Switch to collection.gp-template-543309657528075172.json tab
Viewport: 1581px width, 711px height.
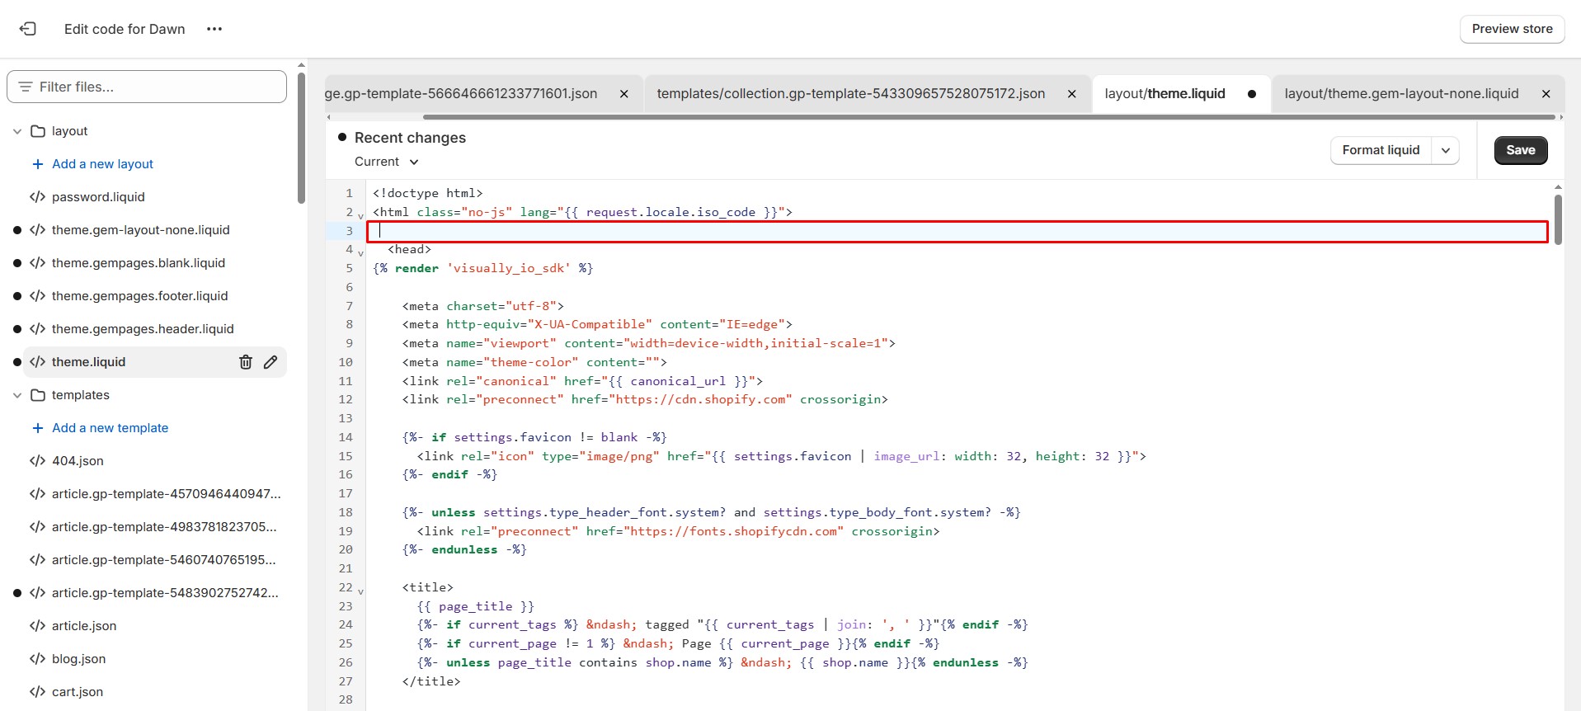[851, 94]
